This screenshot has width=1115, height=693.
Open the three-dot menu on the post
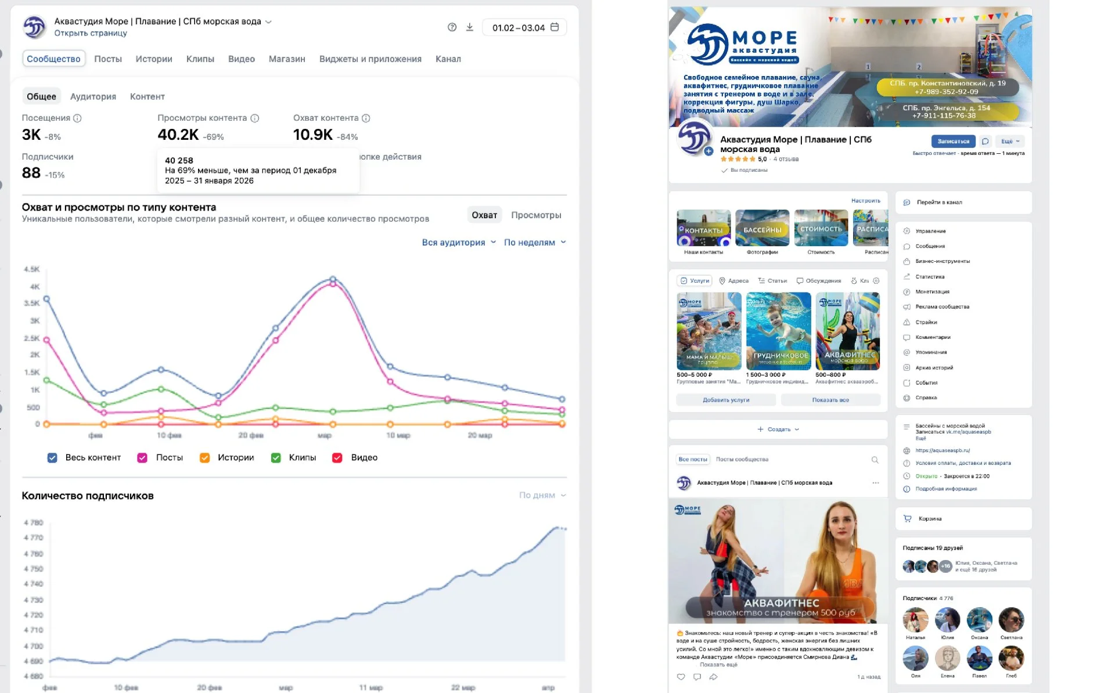click(x=875, y=483)
